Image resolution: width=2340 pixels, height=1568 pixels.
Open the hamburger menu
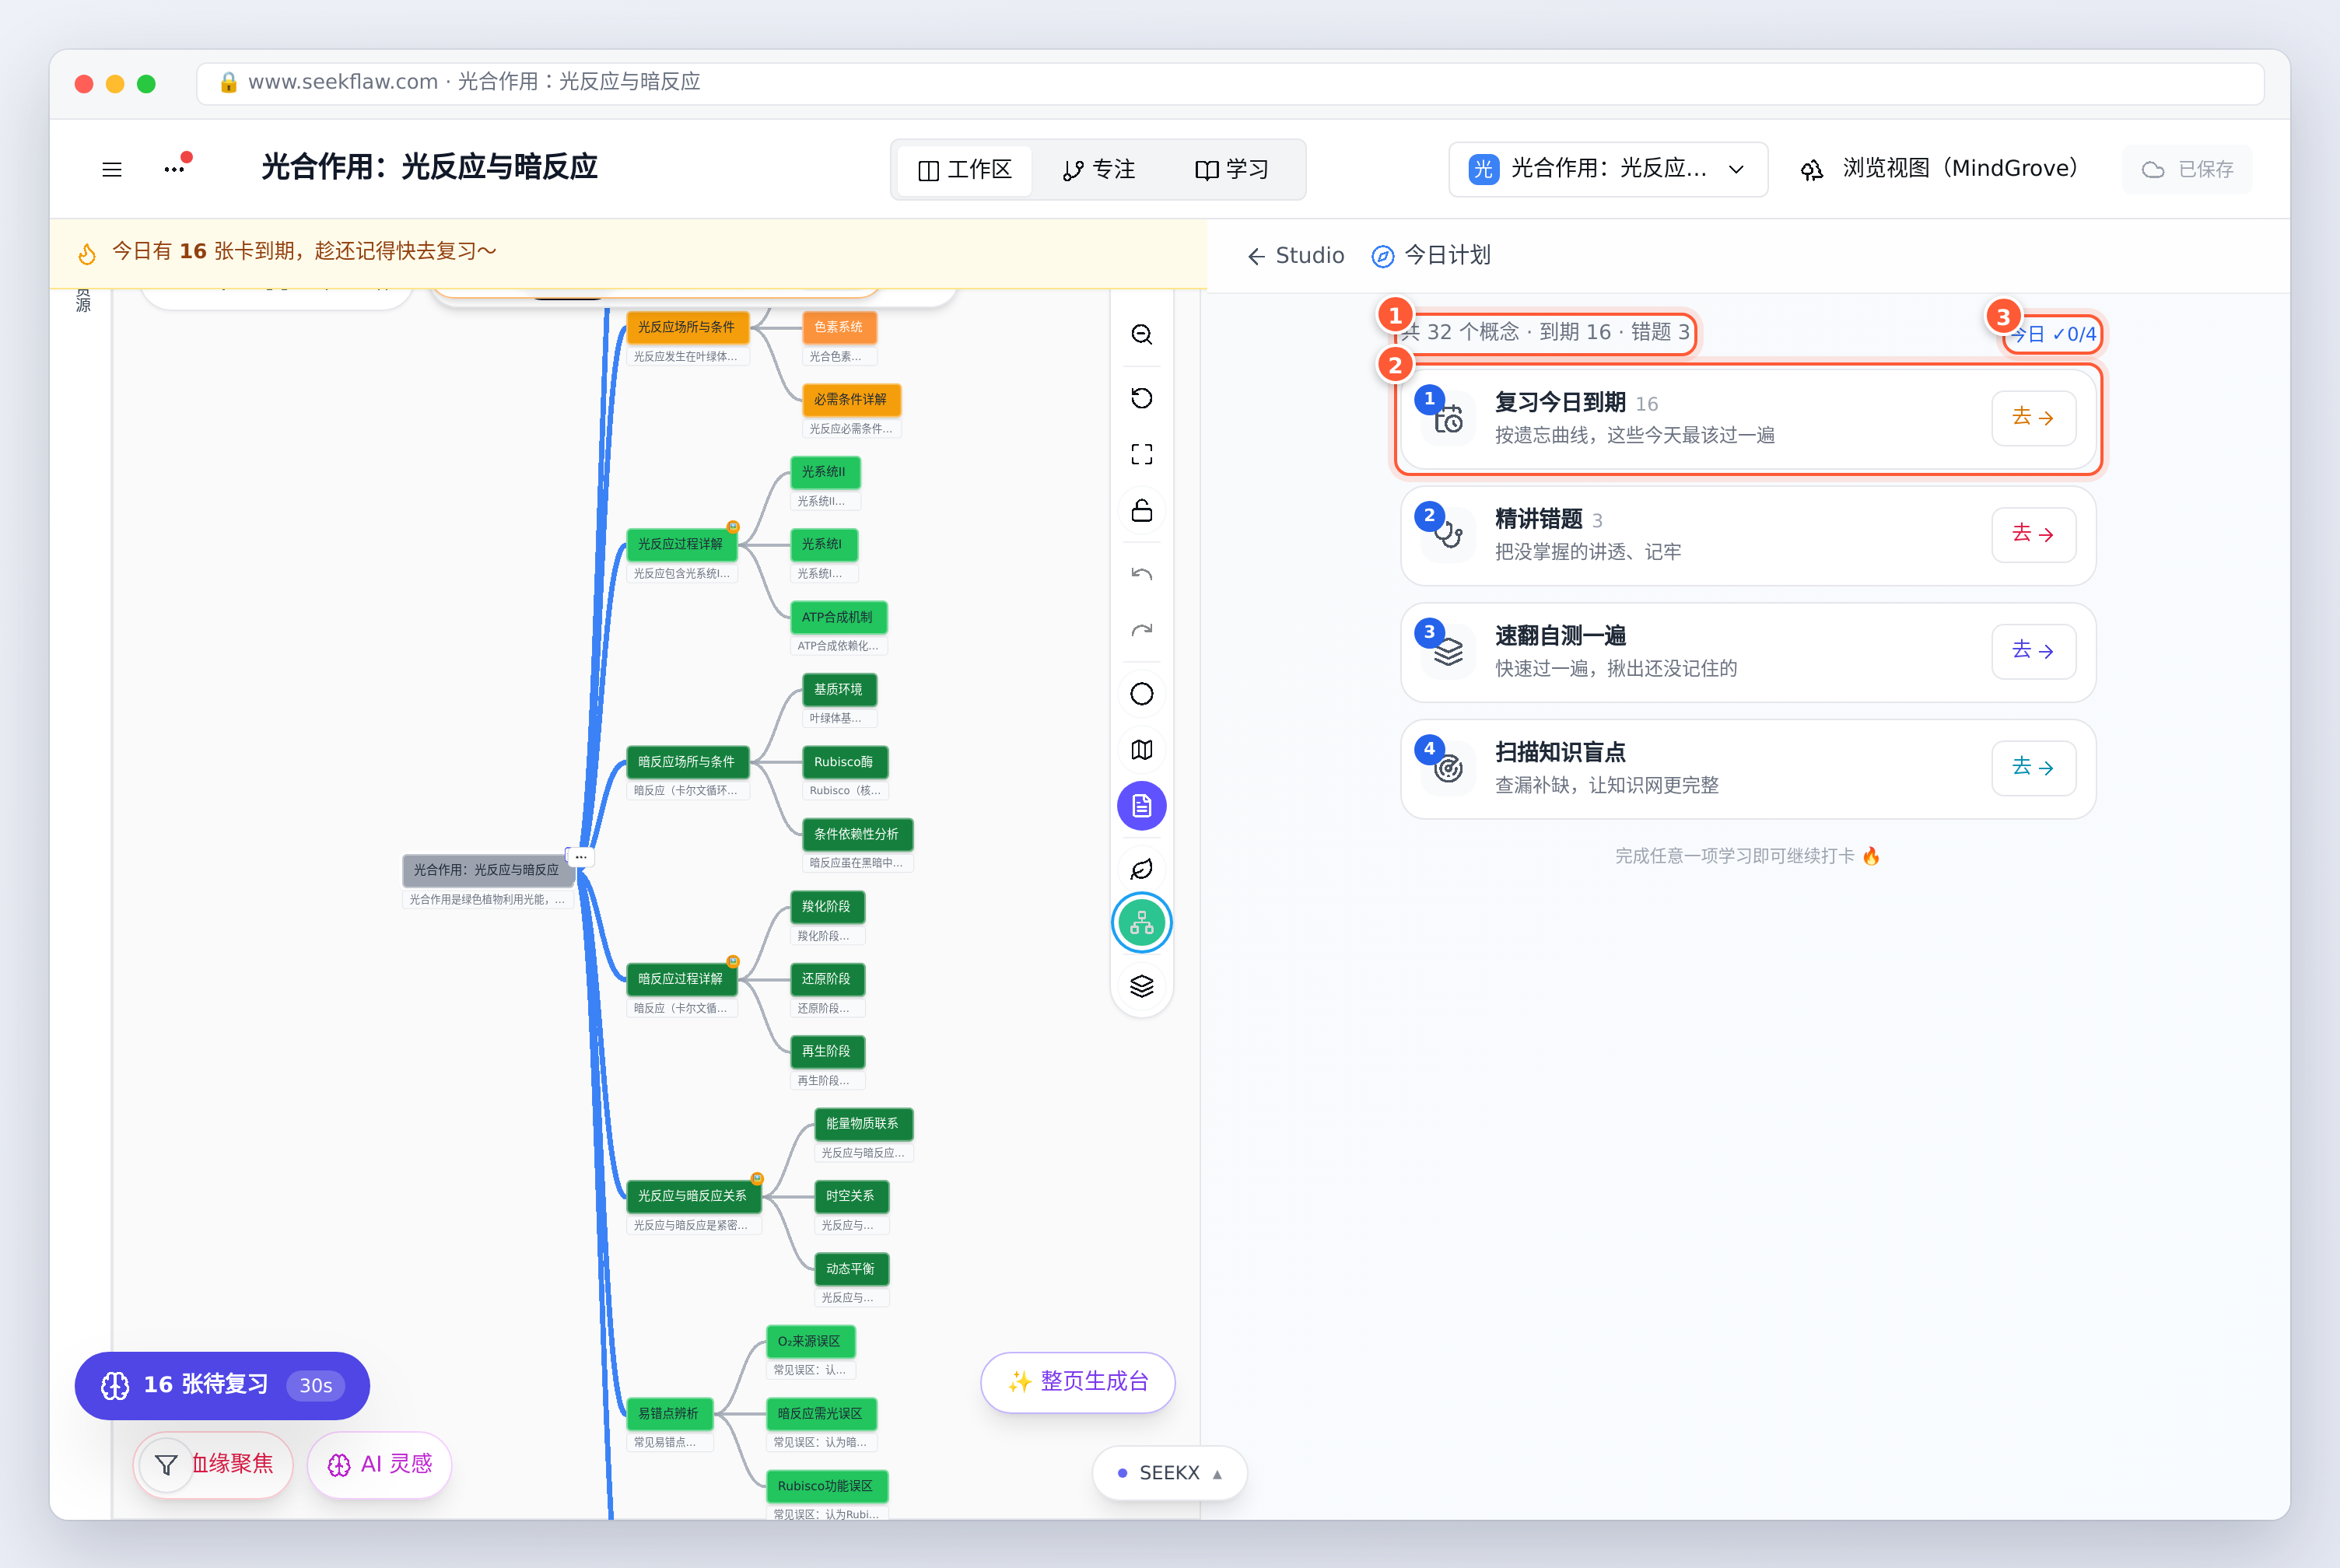(112, 169)
